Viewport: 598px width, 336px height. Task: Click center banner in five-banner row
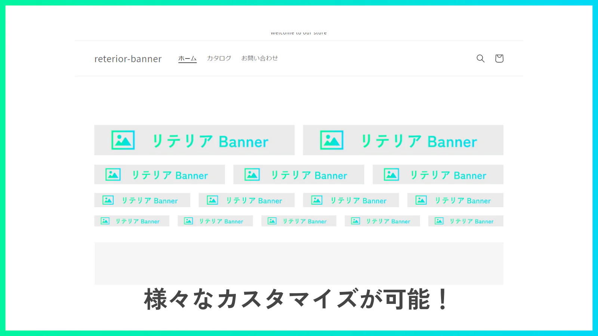pos(299,221)
